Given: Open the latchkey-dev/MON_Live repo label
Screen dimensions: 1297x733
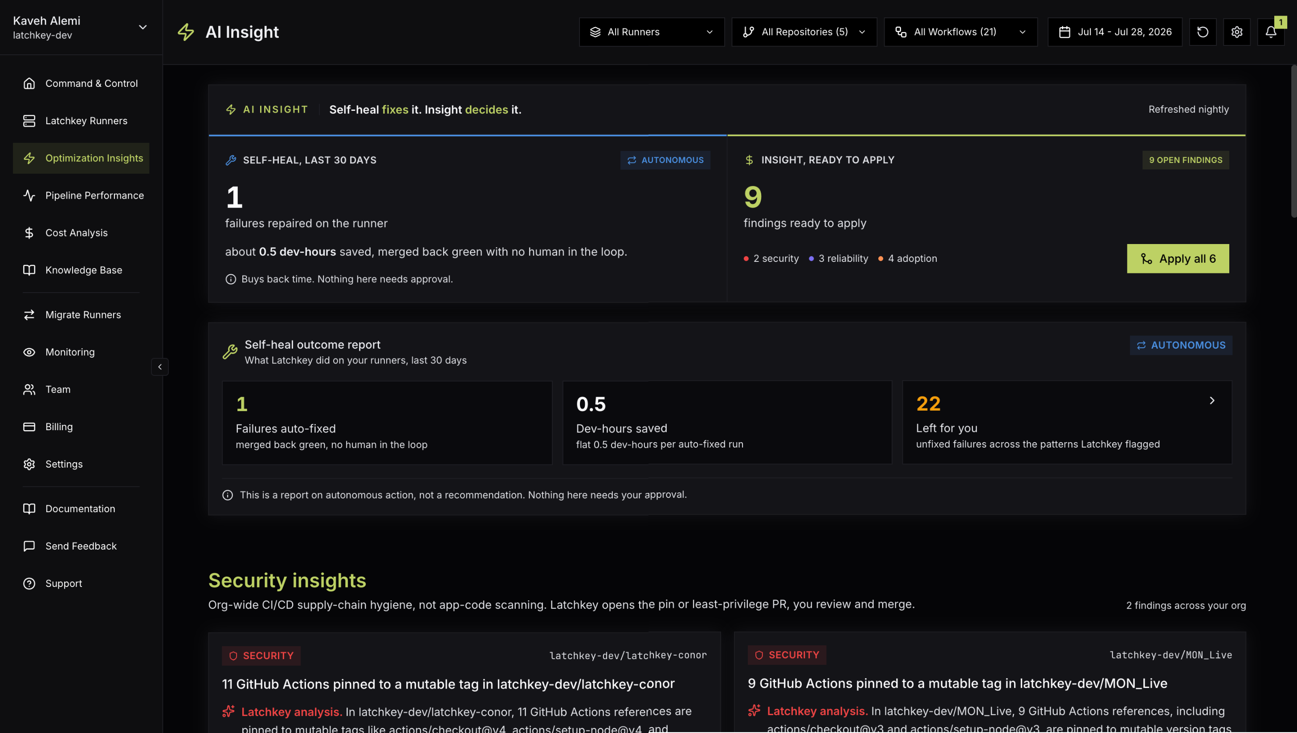Looking at the screenshot, I should [1171, 655].
